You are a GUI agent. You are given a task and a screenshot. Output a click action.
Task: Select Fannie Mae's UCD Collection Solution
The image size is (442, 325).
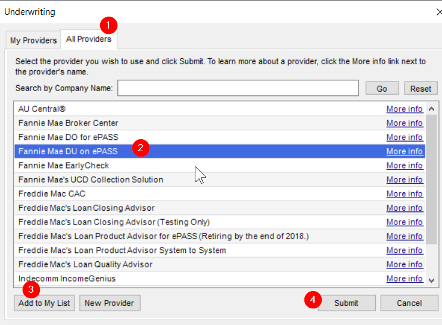tap(220, 179)
